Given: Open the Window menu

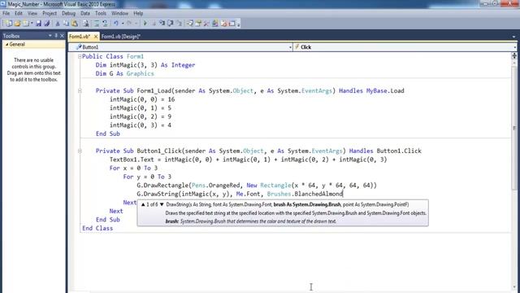Looking at the screenshot, I should tap(119, 13).
